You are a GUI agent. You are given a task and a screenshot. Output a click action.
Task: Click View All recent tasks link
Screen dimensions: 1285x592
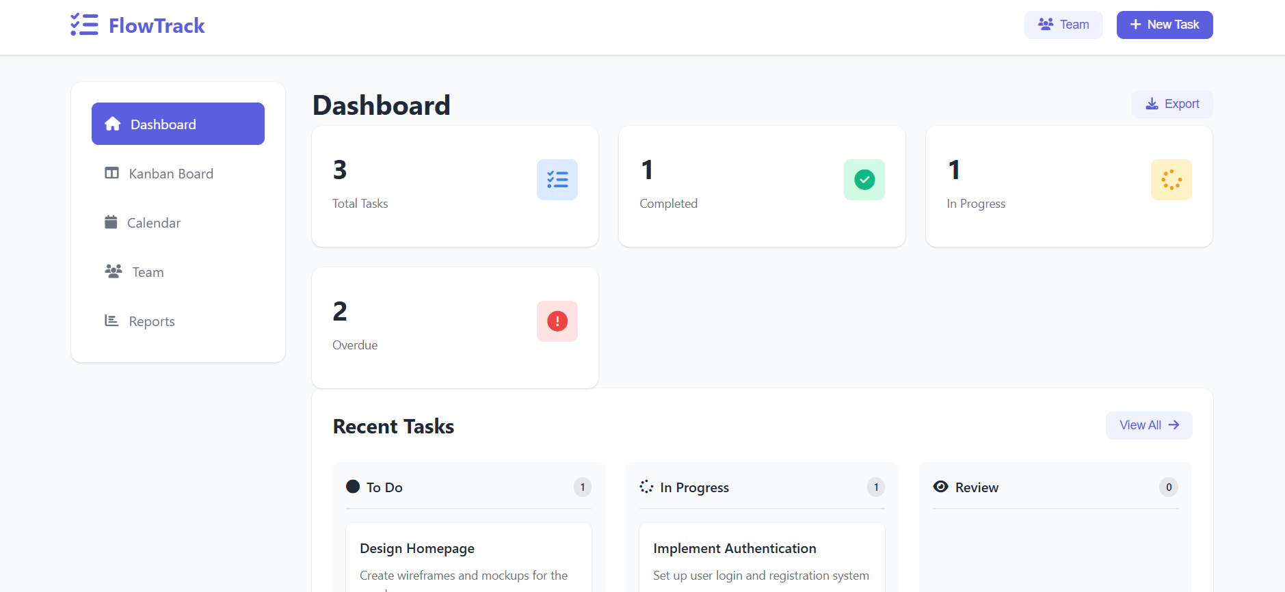point(1148,425)
